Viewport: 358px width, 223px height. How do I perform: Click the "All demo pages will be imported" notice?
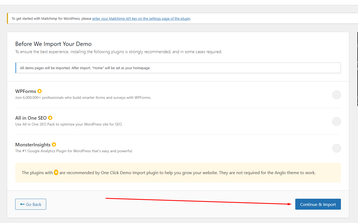pyautogui.click(x=85, y=68)
